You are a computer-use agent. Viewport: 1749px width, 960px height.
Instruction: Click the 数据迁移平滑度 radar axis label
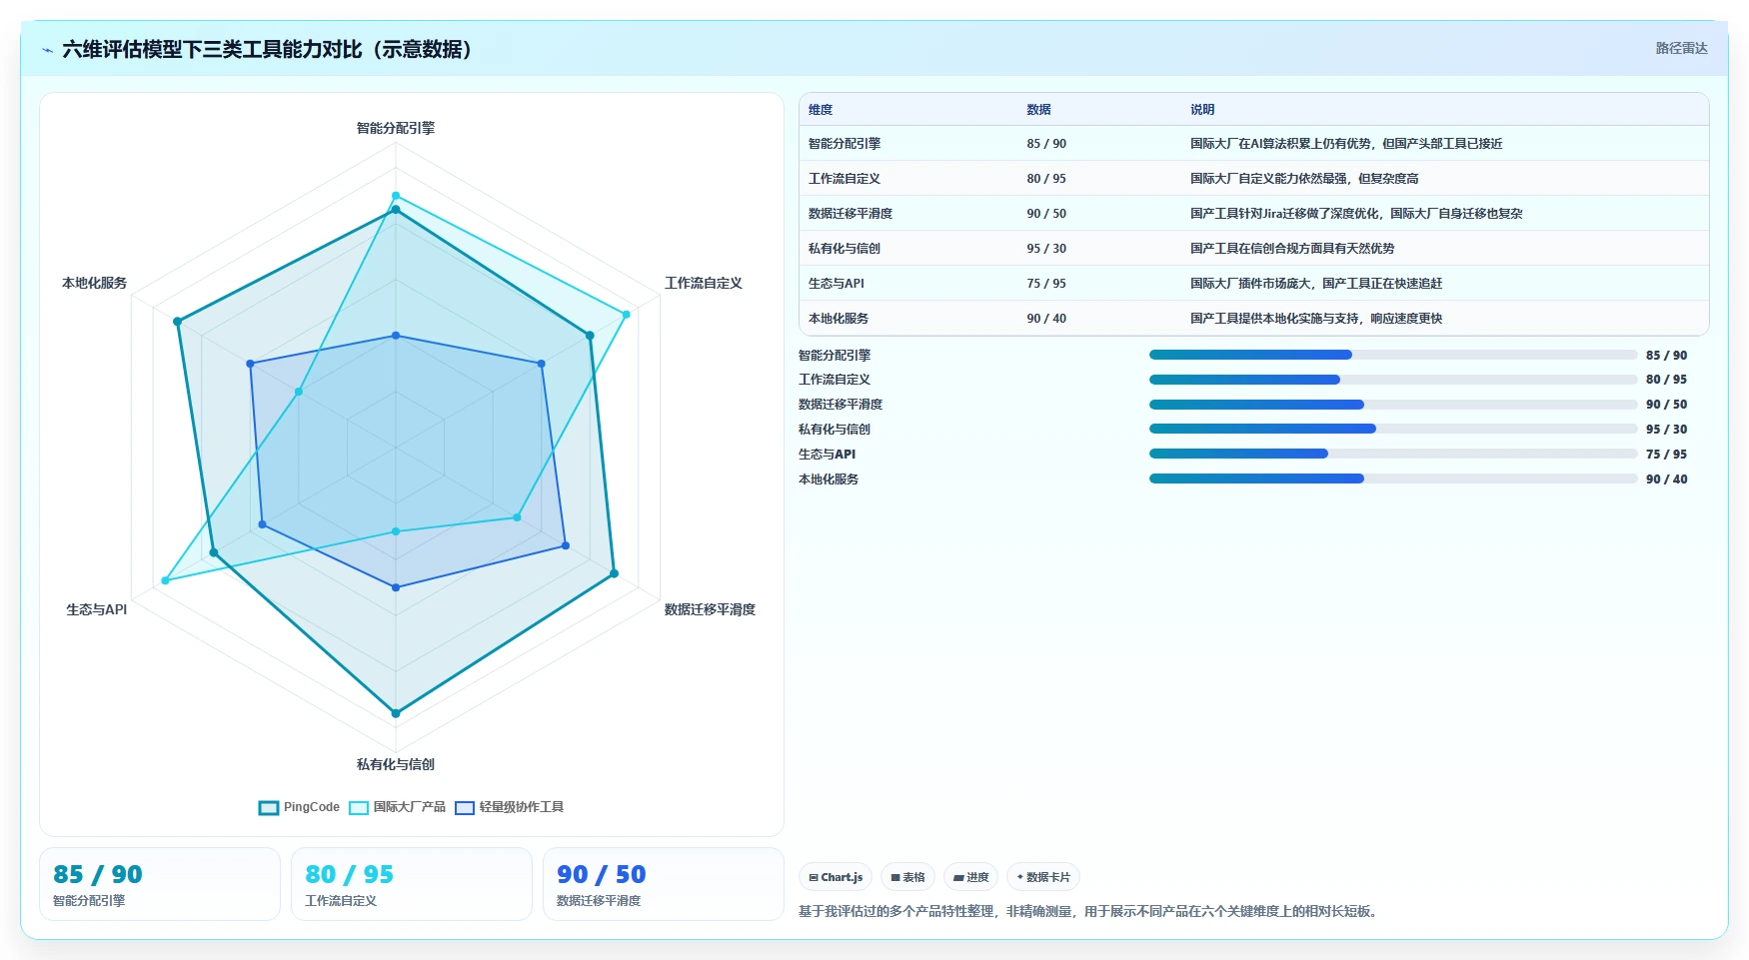coord(710,609)
